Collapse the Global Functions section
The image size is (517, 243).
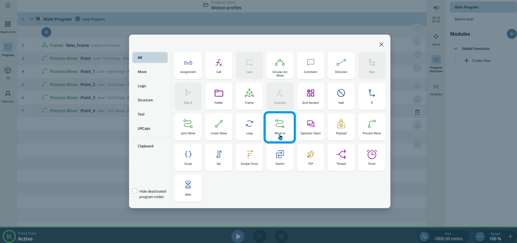(x=455, y=48)
